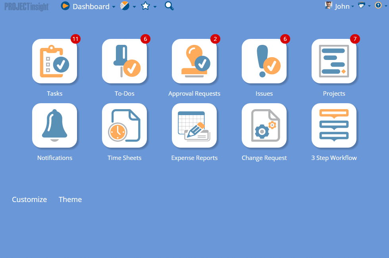View Notifications via the bell icon
This screenshot has height=258, width=389.
coord(55,125)
